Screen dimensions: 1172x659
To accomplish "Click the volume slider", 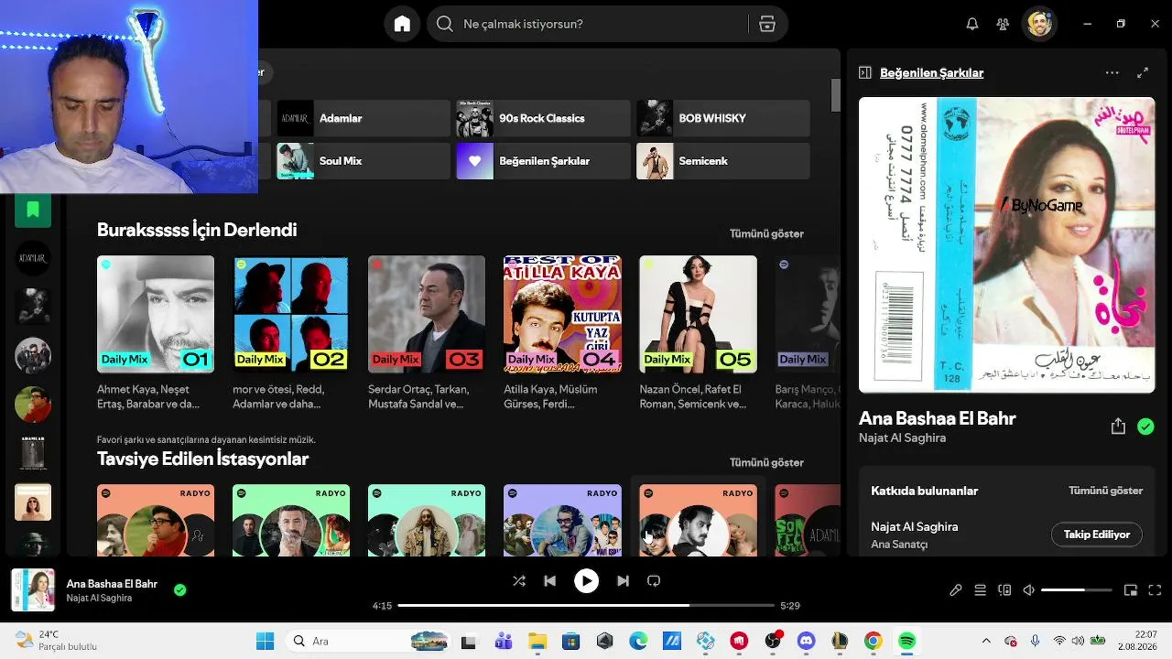I will pyautogui.click(x=1077, y=590).
